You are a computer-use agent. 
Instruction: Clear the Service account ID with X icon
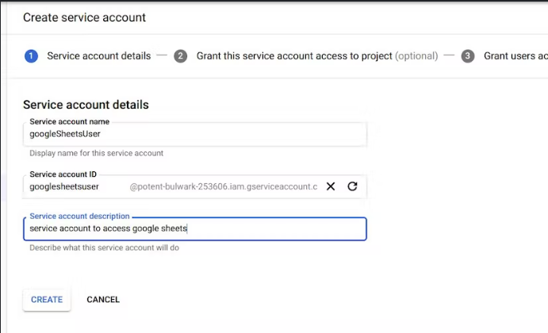(x=331, y=186)
